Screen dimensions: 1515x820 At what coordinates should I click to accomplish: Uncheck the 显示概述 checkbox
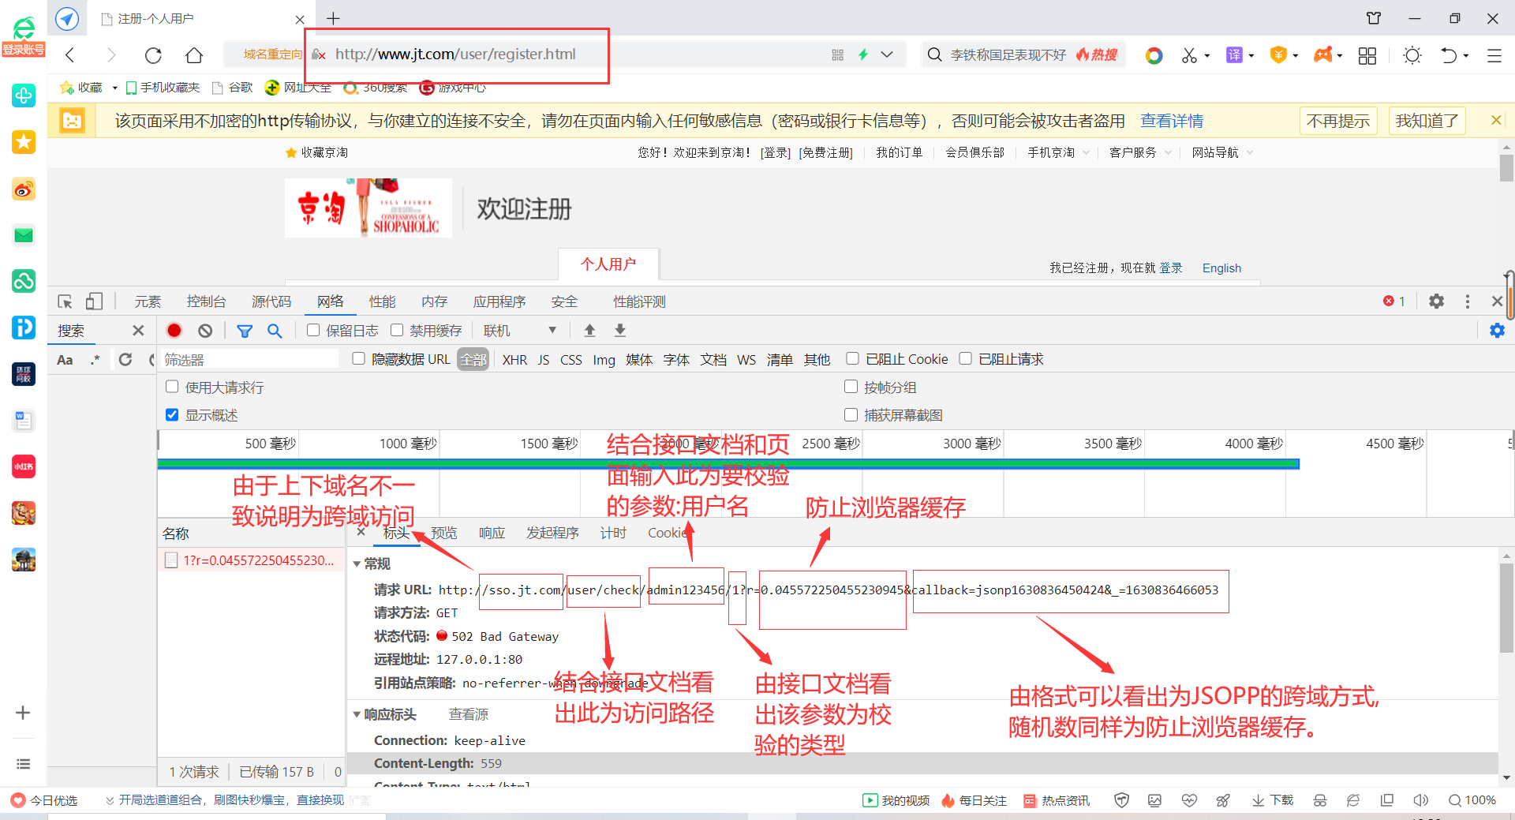(172, 414)
